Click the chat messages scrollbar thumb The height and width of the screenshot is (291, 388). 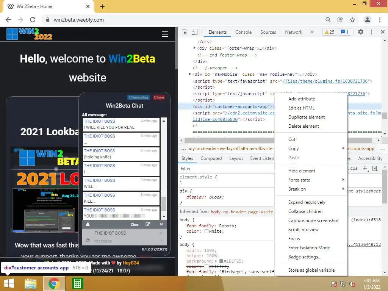click(164, 204)
